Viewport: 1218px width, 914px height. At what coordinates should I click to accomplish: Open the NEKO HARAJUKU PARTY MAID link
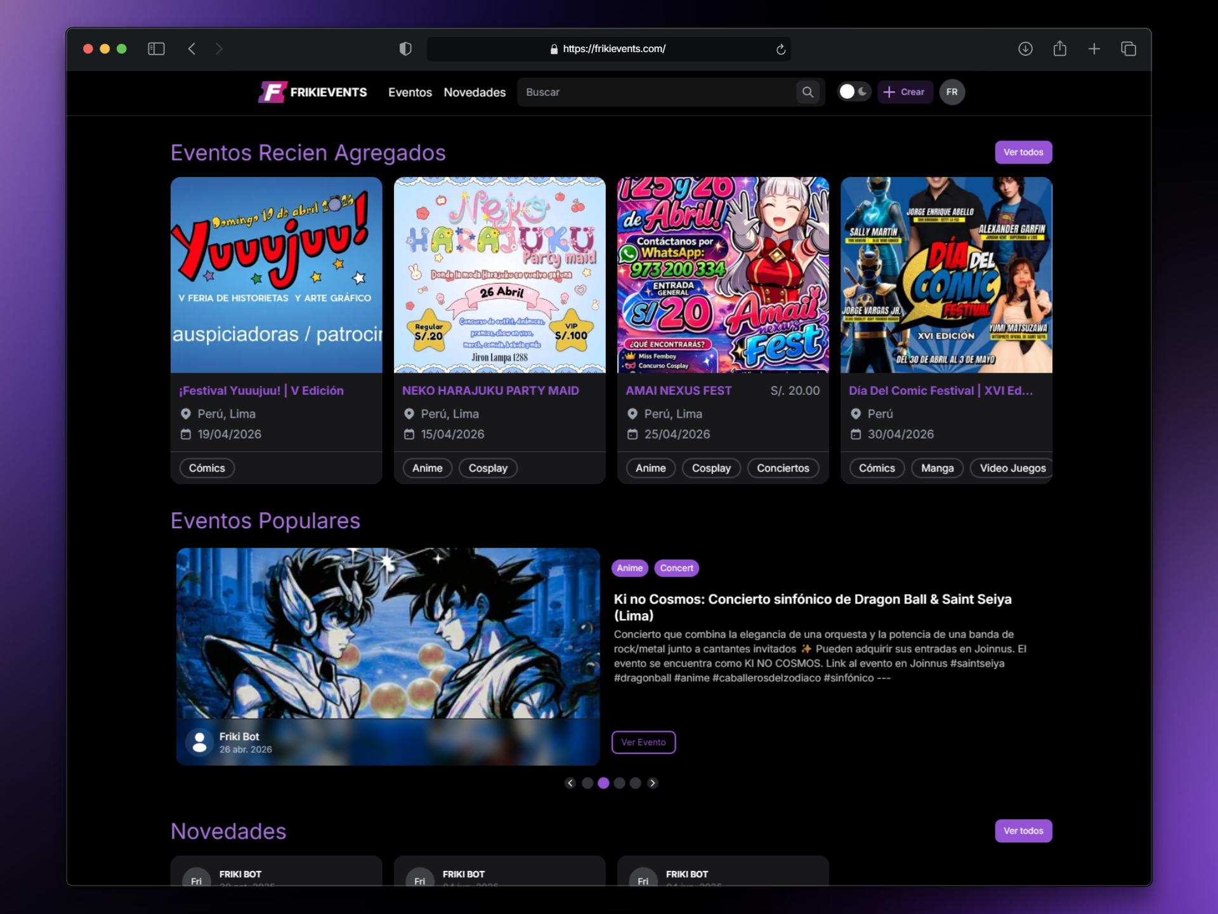click(x=490, y=391)
